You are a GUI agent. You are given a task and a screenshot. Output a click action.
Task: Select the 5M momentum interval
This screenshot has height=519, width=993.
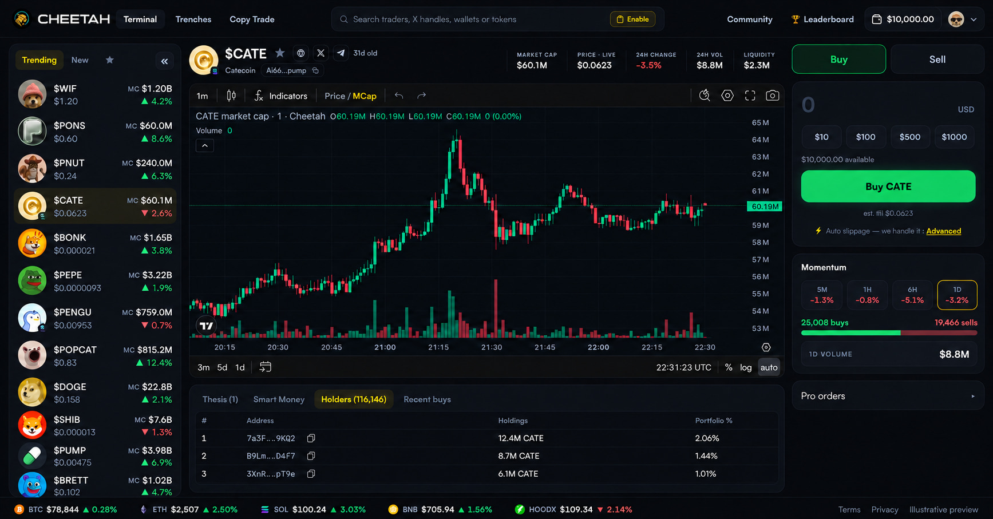tap(822, 295)
